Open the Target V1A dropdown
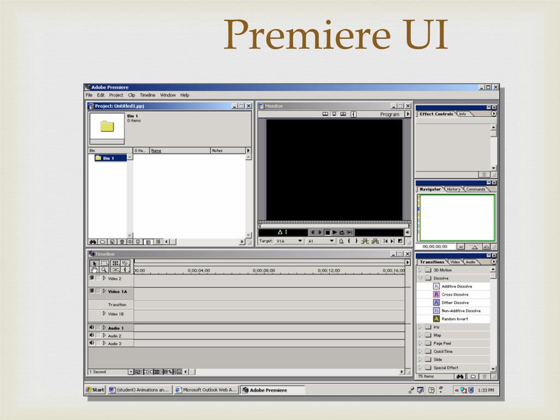Screen dimensions: 560x420 point(289,241)
